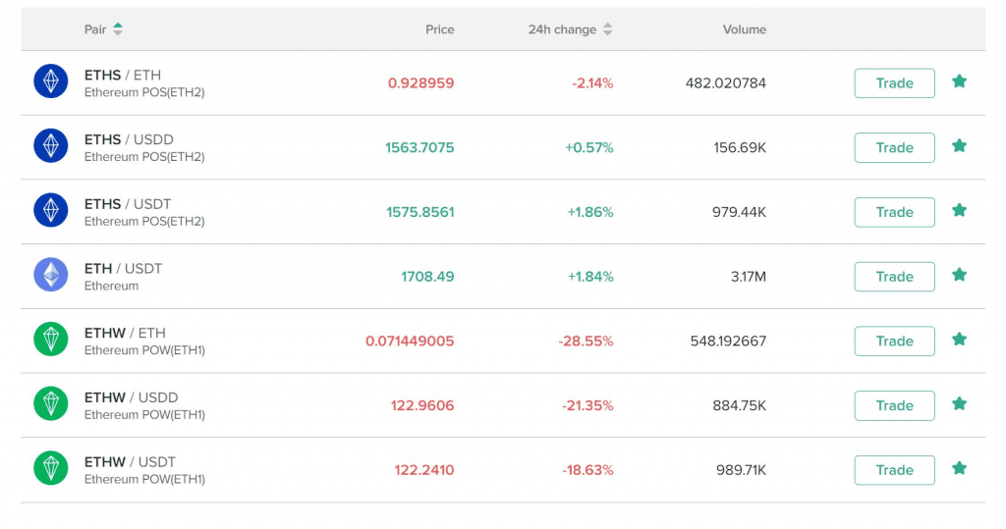
Task: Click the price 1575.8561
Action: (x=420, y=212)
